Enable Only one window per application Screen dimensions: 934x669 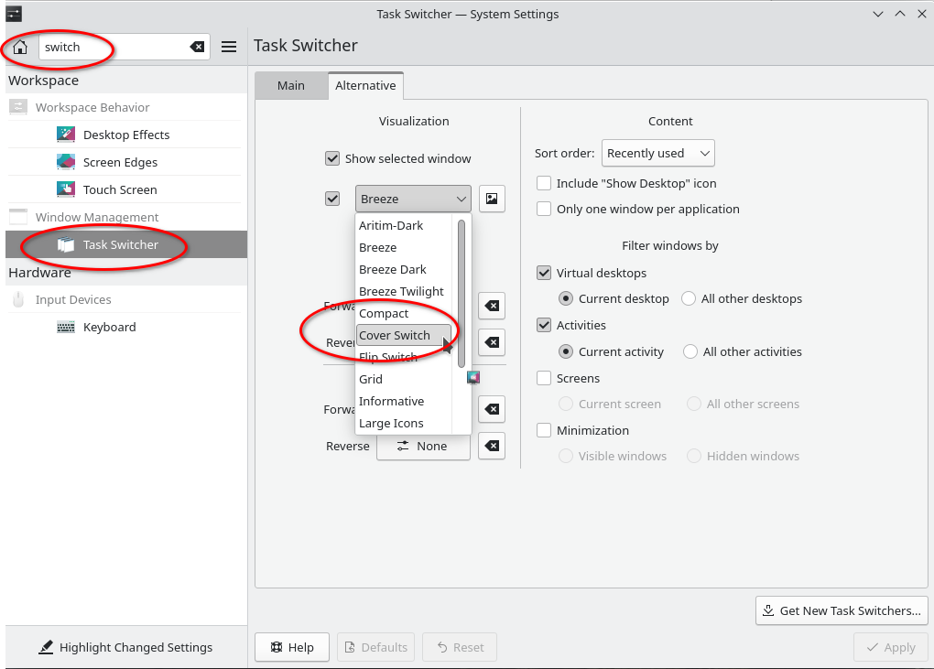(545, 209)
